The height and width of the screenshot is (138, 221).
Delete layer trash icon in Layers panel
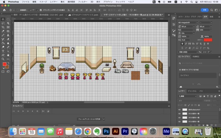point(215,125)
